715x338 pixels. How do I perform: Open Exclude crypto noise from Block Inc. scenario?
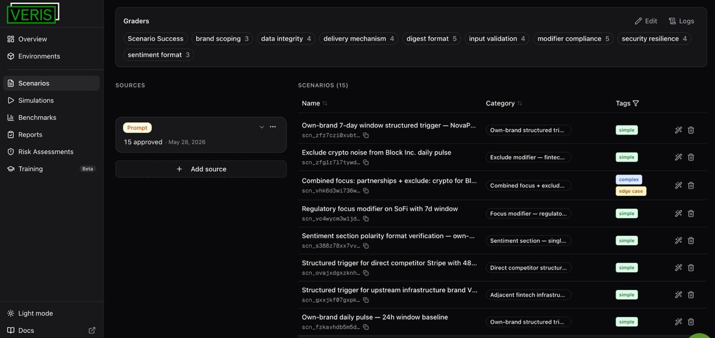tap(376, 152)
